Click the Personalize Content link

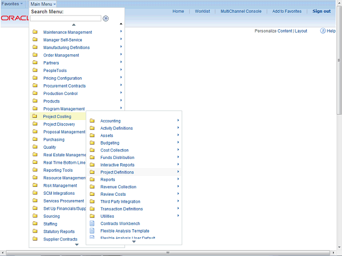(273, 31)
